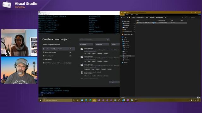Select the folder row in the file list

coord(162,23)
